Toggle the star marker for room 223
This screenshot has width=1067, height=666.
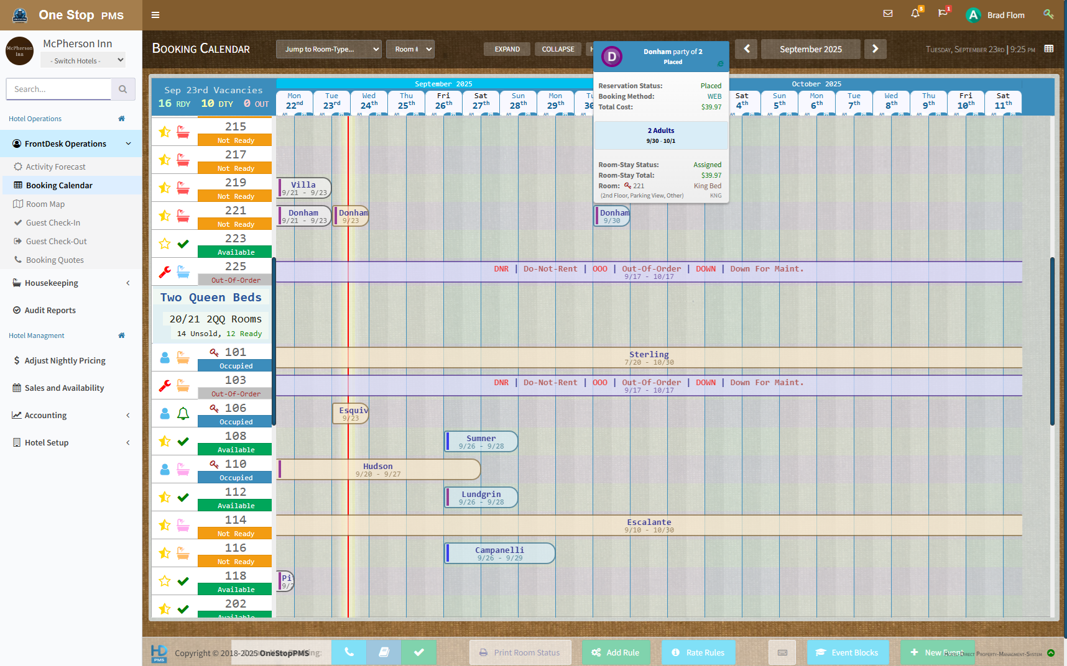pyautogui.click(x=165, y=244)
